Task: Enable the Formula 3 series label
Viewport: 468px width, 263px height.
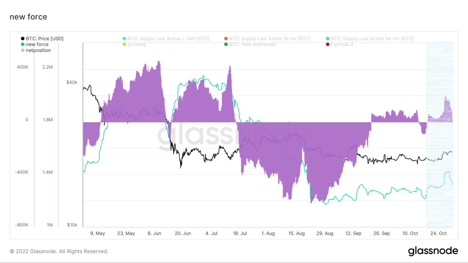Action: 342,45
